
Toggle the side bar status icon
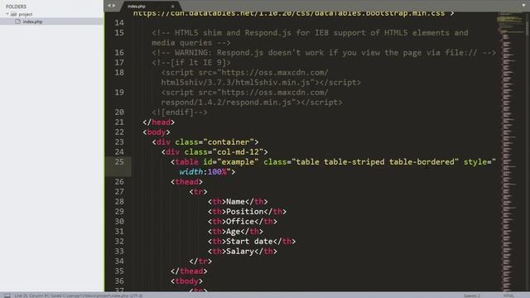[x=7, y=296]
